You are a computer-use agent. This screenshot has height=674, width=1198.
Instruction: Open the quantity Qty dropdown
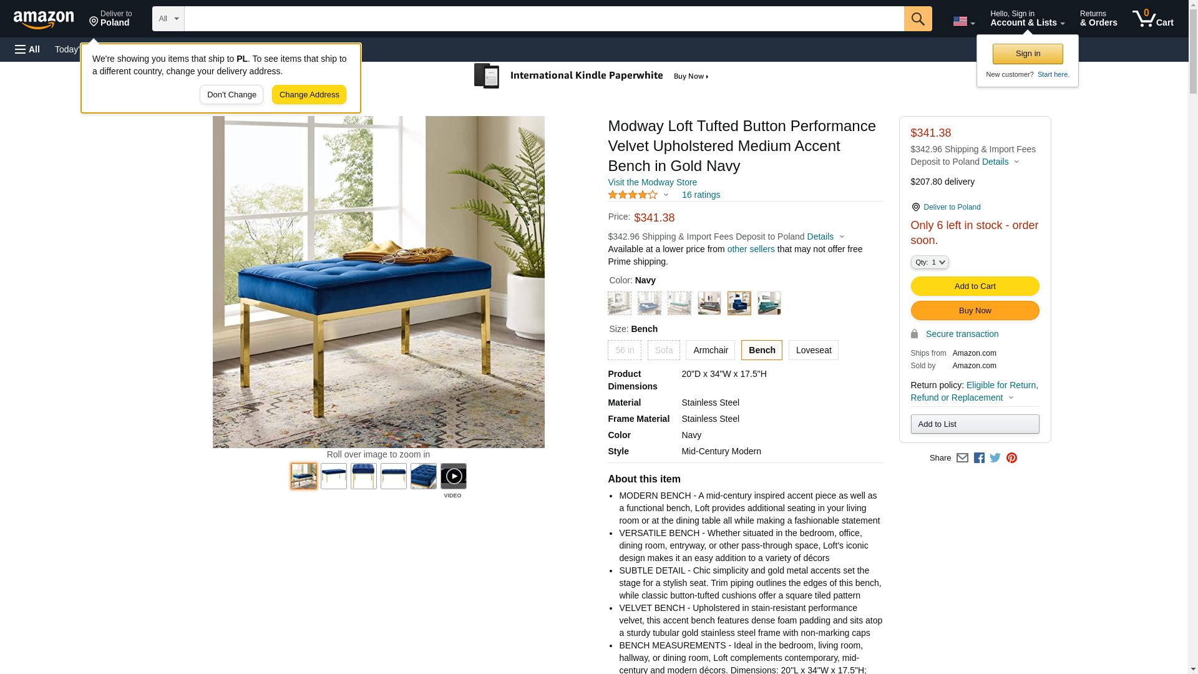point(929,263)
